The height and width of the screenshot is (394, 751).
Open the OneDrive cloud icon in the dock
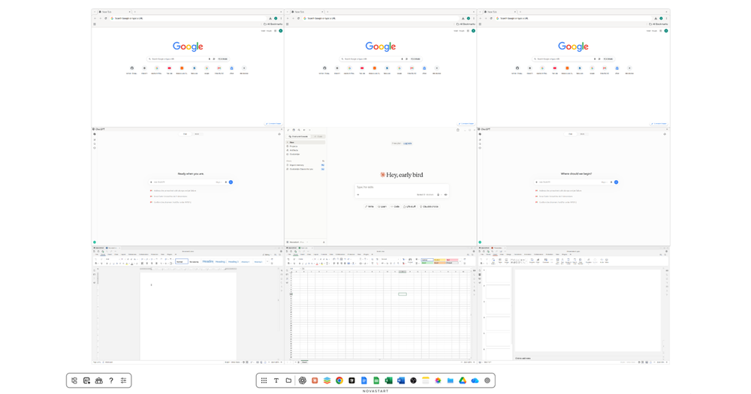pyautogui.click(x=475, y=380)
